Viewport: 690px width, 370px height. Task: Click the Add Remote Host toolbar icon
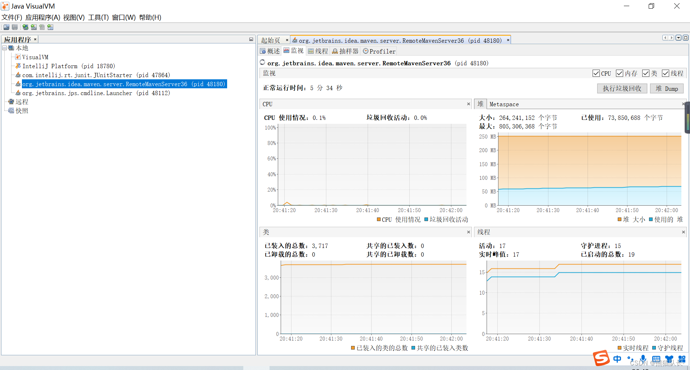pyautogui.click(x=26, y=27)
